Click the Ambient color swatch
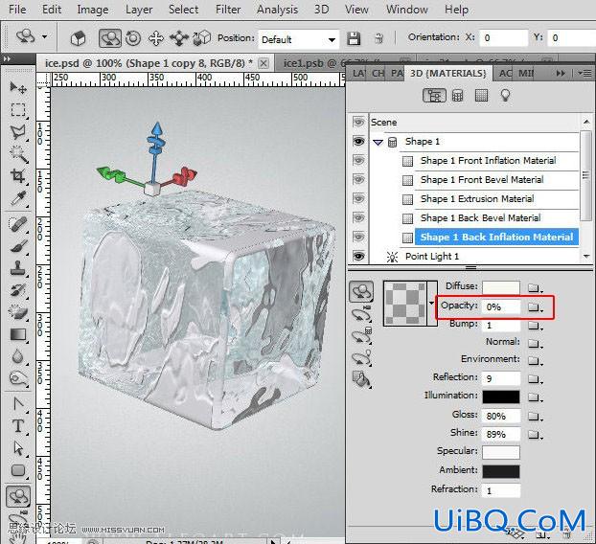This screenshot has width=596, height=544. (501, 471)
